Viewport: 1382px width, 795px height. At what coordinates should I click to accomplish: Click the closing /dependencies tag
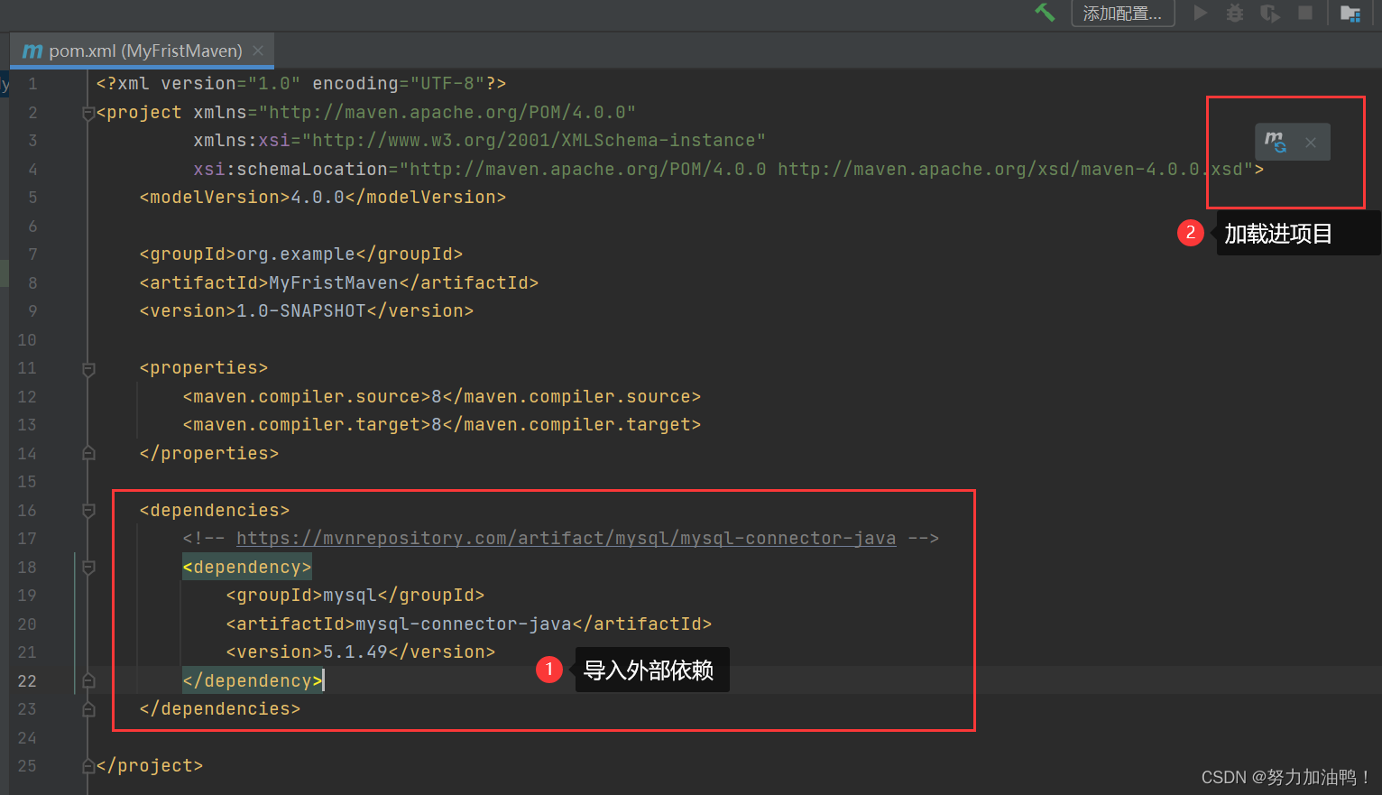point(219,709)
